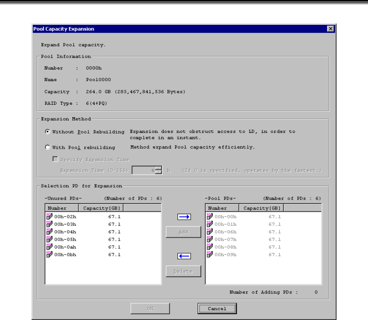This screenshot has height=320, width=368.
Task: Increase Expansion Time with the up spinner
Action: (x=159, y=169)
